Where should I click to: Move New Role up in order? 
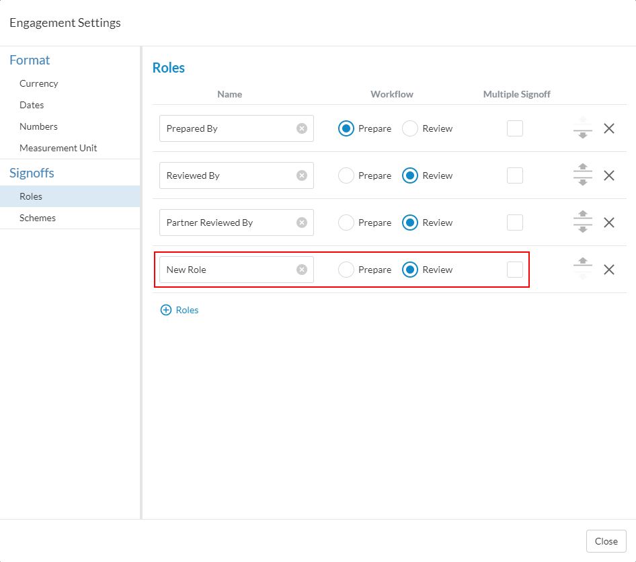click(x=583, y=263)
